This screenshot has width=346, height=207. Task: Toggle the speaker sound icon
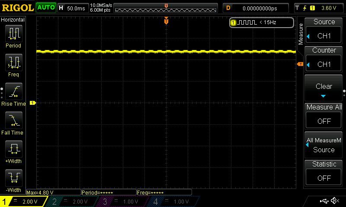click(x=335, y=201)
